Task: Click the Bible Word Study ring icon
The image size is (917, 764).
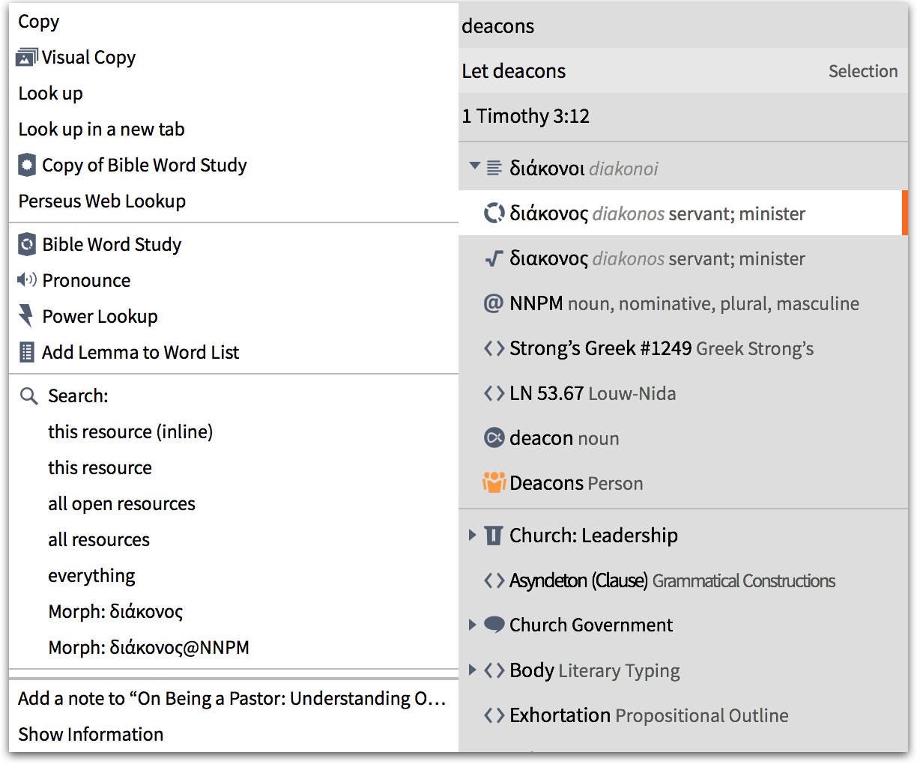Action: [27, 244]
